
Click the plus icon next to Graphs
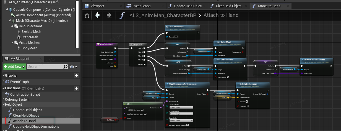[x=77, y=76]
